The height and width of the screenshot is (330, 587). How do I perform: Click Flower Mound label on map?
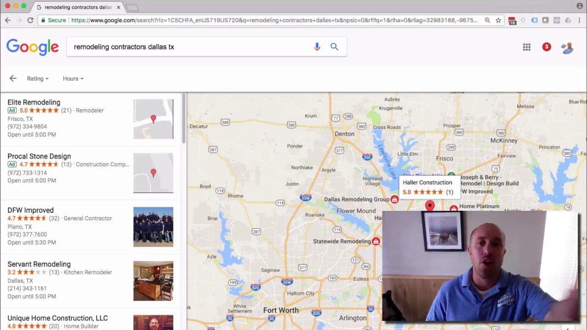(x=356, y=211)
